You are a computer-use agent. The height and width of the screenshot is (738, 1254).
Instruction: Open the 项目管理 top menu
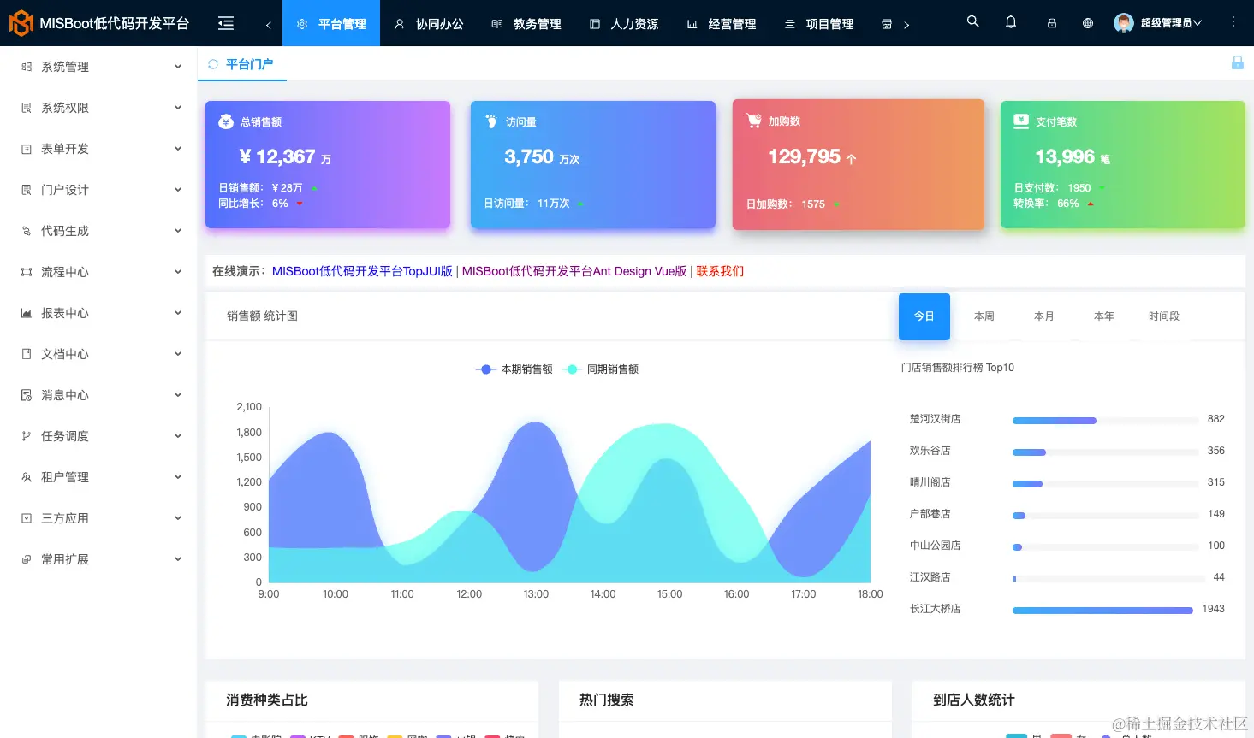point(819,23)
